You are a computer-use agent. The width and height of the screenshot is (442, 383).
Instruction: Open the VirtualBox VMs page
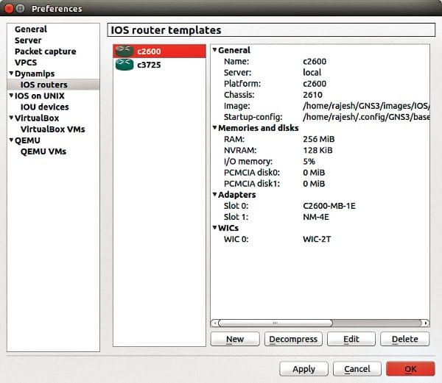coord(53,129)
